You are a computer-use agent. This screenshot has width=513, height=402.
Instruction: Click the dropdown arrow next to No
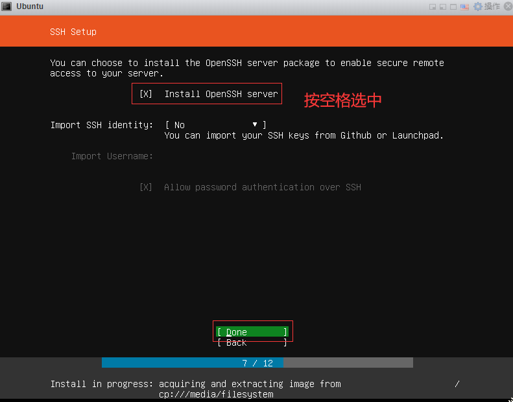pos(255,124)
